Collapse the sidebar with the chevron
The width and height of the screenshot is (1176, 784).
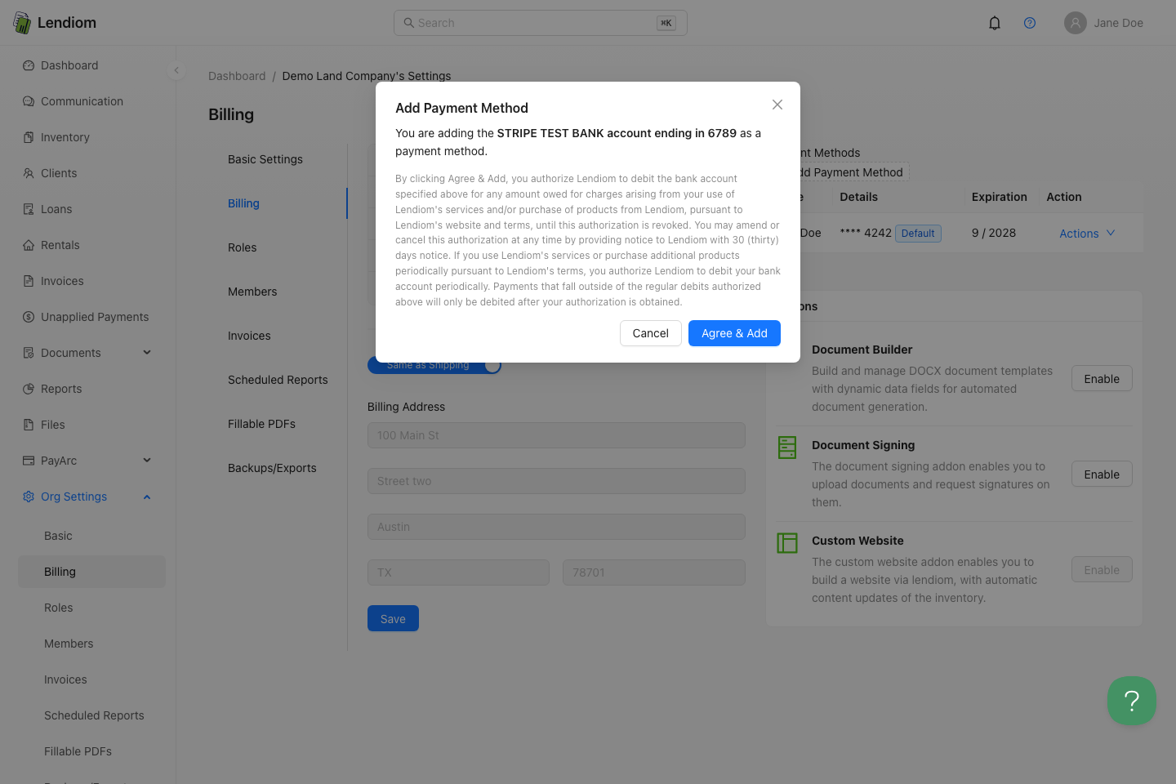point(176,70)
